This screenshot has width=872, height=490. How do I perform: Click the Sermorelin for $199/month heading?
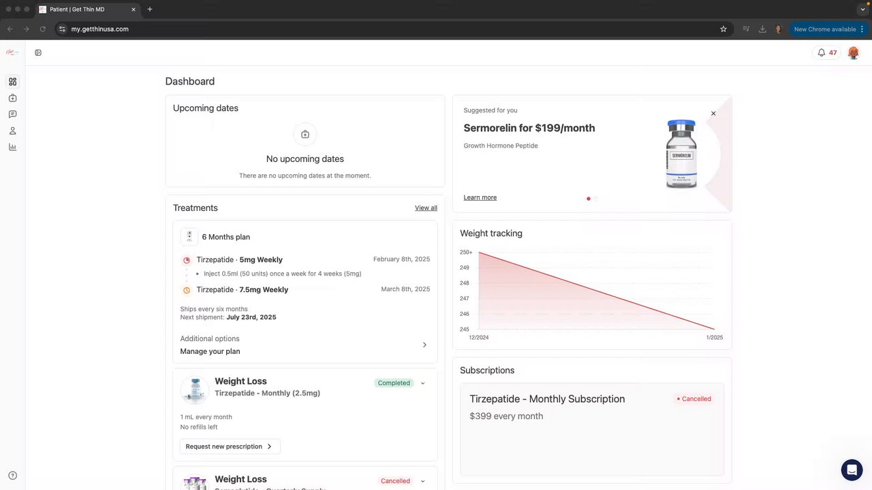click(x=529, y=128)
